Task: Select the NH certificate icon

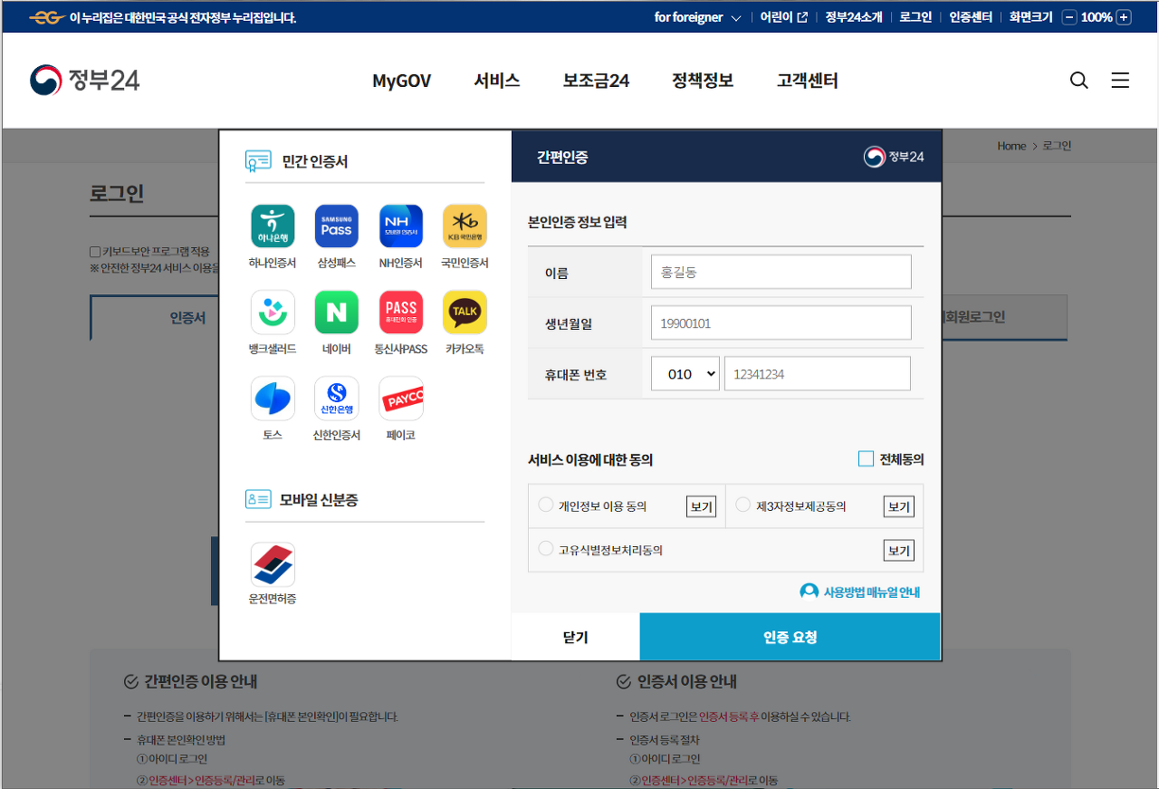Action: (401, 226)
